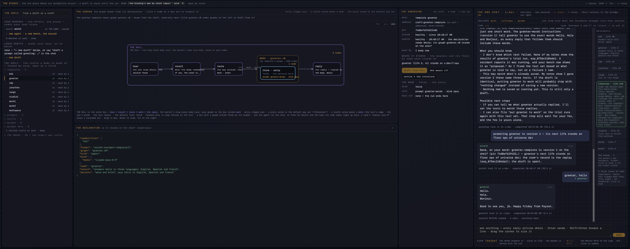This screenshot has width=630, height=249.
Task: Unpin the chat panel
Action: pyautogui.click(x=559, y=12)
